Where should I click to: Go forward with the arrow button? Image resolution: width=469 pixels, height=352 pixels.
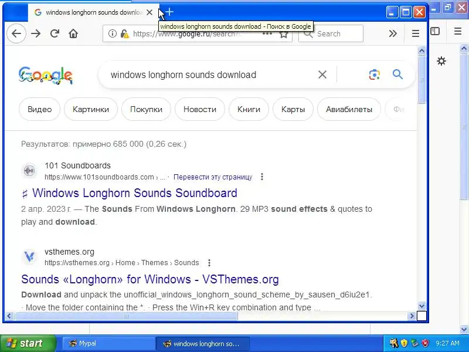coord(36,33)
